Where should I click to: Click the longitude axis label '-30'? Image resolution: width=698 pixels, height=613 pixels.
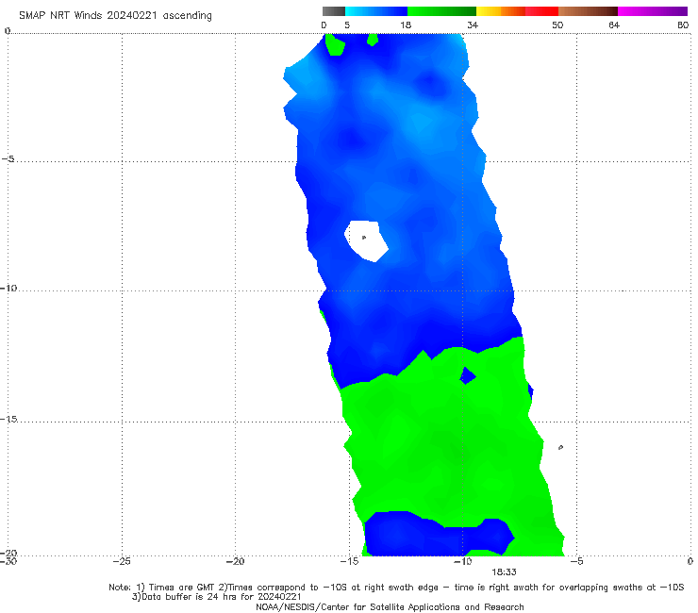tap(8, 562)
